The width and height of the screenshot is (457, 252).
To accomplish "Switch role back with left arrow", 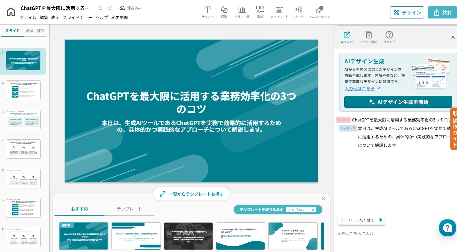I will [x=342, y=220].
